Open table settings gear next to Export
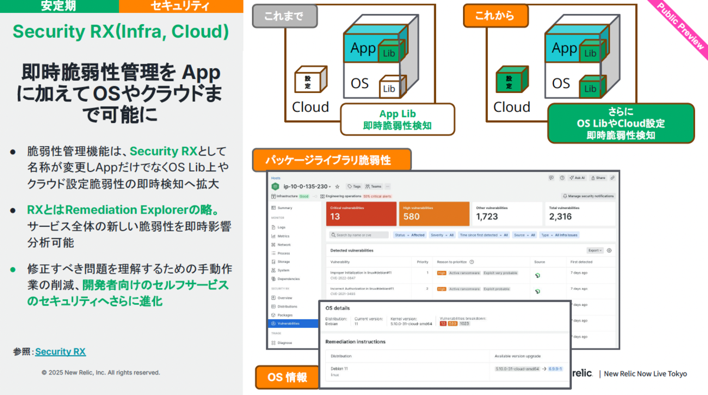This screenshot has width=708, height=395. click(x=609, y=250)
